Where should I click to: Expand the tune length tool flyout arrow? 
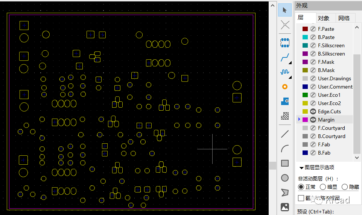tap(290, 77)
